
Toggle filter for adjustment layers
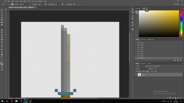[x=149, y=66]
